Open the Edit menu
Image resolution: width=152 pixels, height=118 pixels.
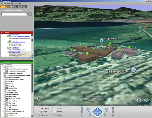coord(5,4)
